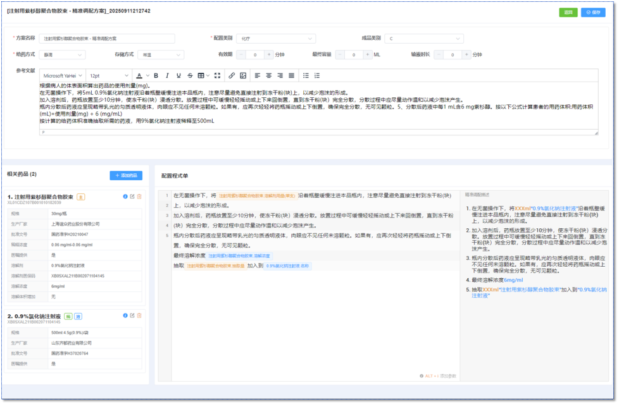619x404 pixels.
Task: Open the 配置类别 dropdown
Action: pyautogui.click(x=277, y=39)
